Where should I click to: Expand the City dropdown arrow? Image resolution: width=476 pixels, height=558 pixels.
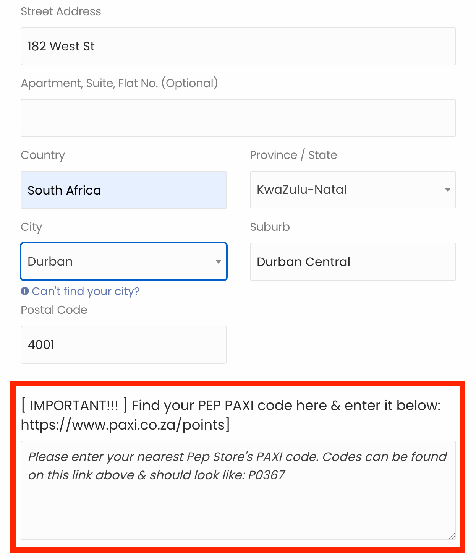[218, 262]
